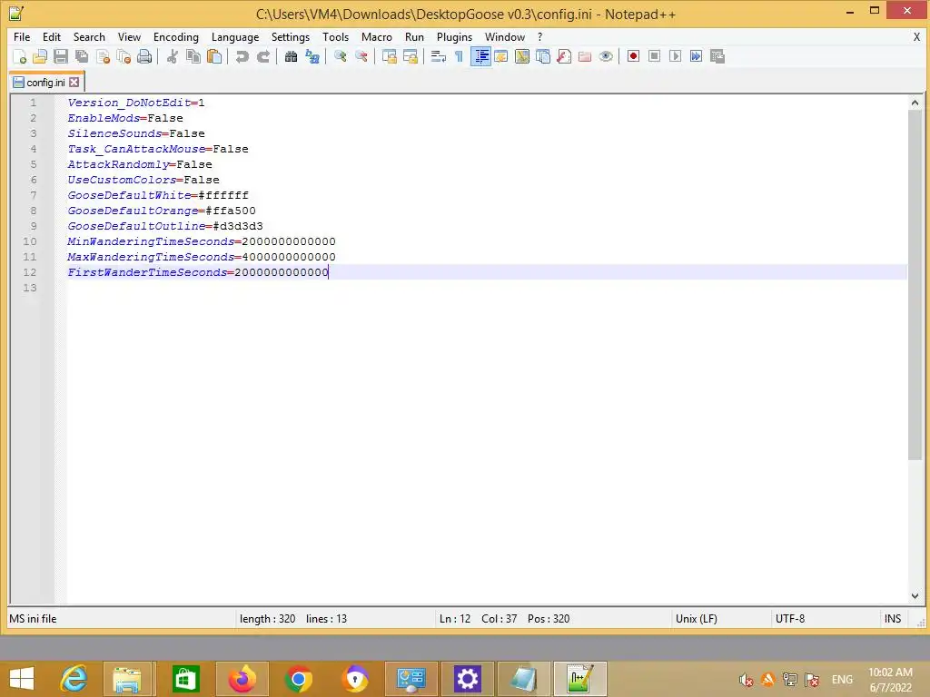This screenshot has height=697, width=930.
Task: Open the Document List icon
Action: [x=543, y=56]
